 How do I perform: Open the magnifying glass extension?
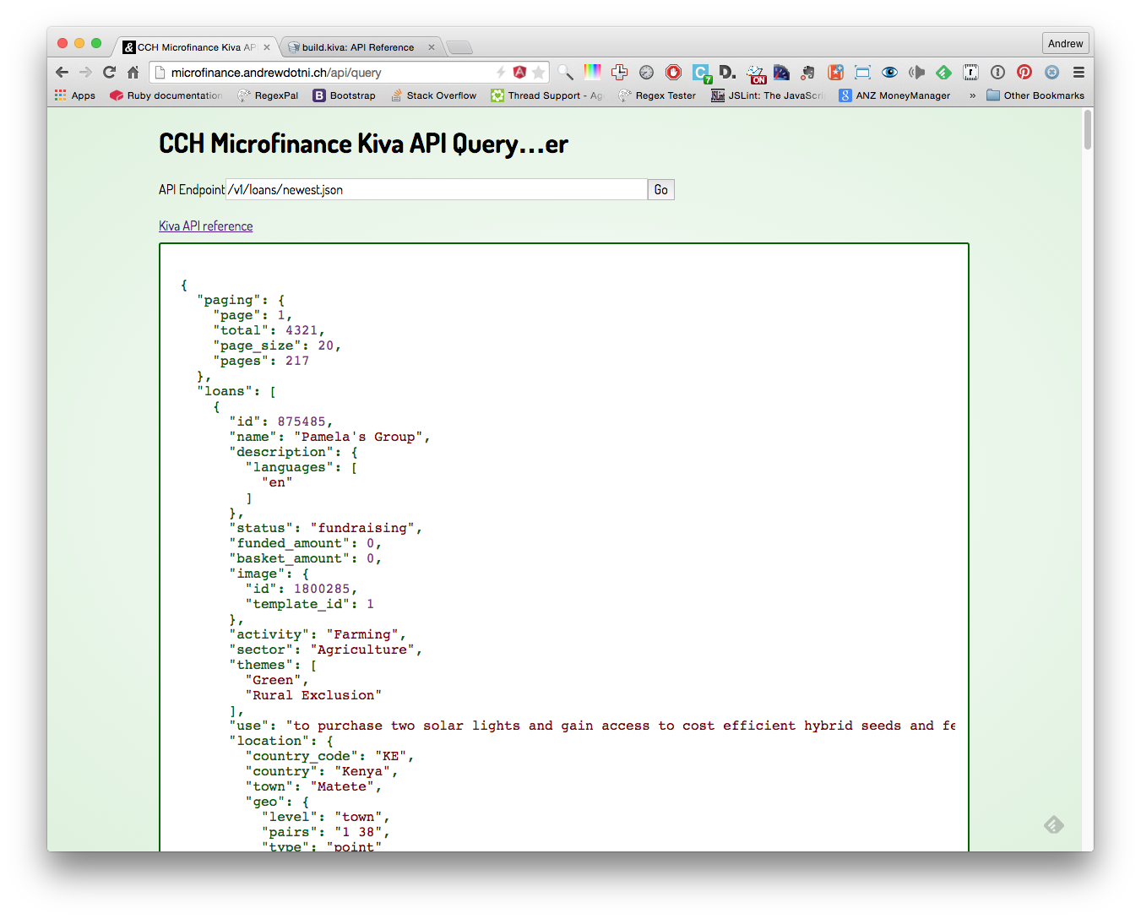click(x=566, y=73)
